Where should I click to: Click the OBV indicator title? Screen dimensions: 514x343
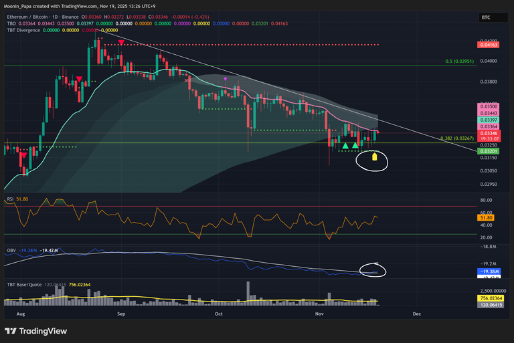point(11,249)
